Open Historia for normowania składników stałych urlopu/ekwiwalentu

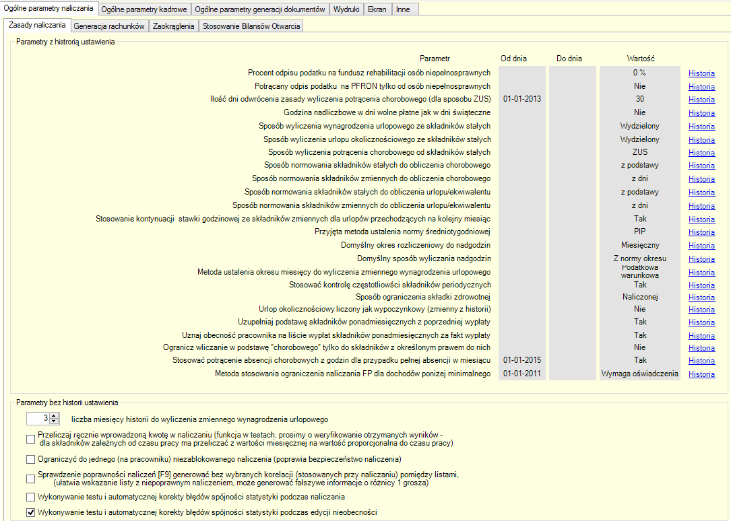point(701,193)
